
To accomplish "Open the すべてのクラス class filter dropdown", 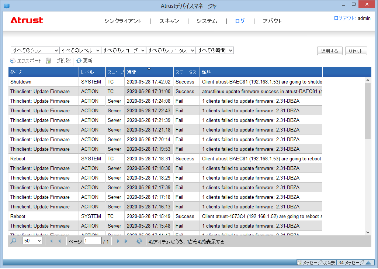I will [x=35, y=51].
